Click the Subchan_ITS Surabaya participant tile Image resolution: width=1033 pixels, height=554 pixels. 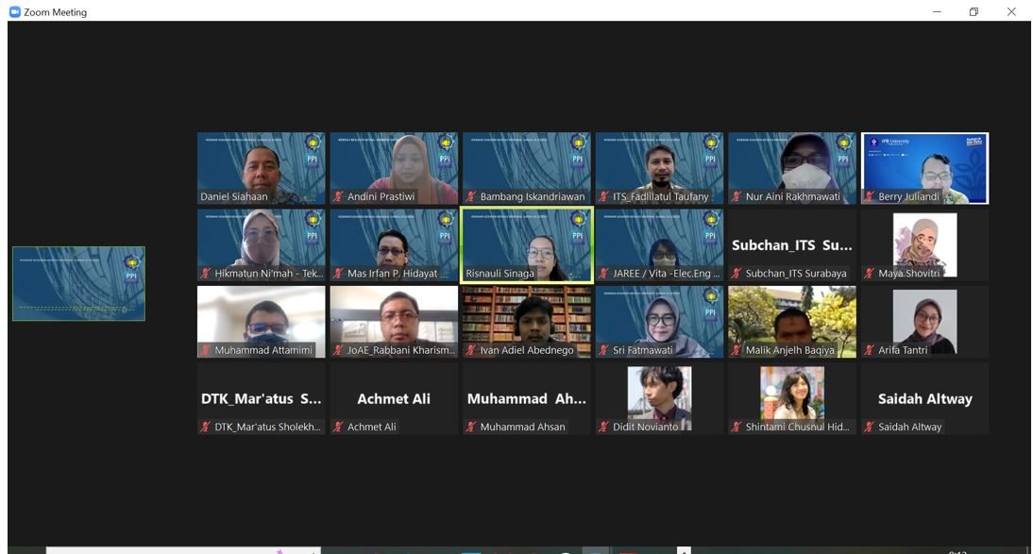click(791, 244)
